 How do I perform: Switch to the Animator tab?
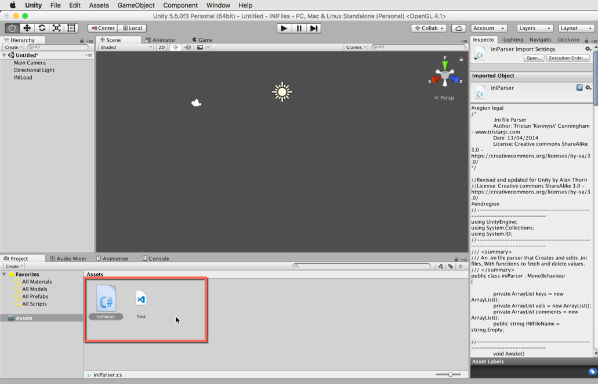click(x=161, y=40)
